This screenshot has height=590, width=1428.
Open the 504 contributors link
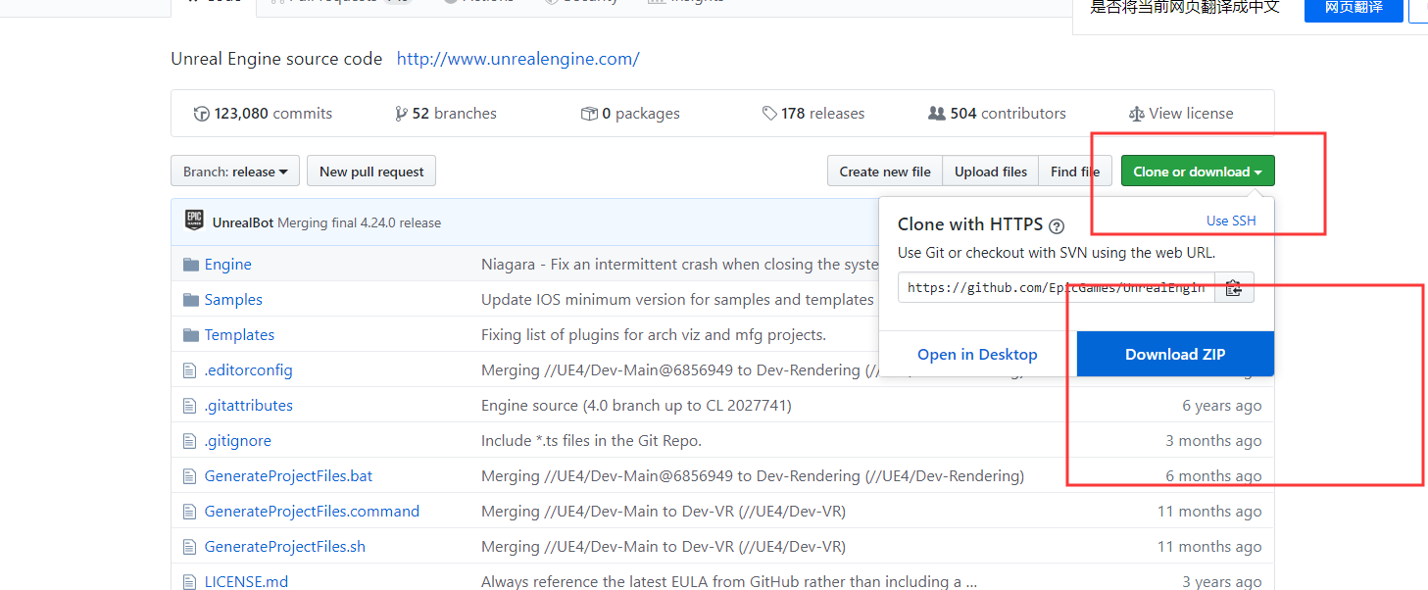[997, 114]
